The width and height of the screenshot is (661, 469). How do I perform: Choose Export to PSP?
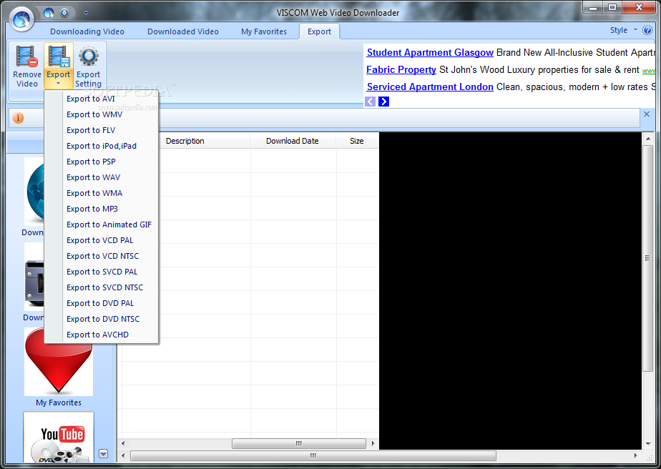pos(101,162)
